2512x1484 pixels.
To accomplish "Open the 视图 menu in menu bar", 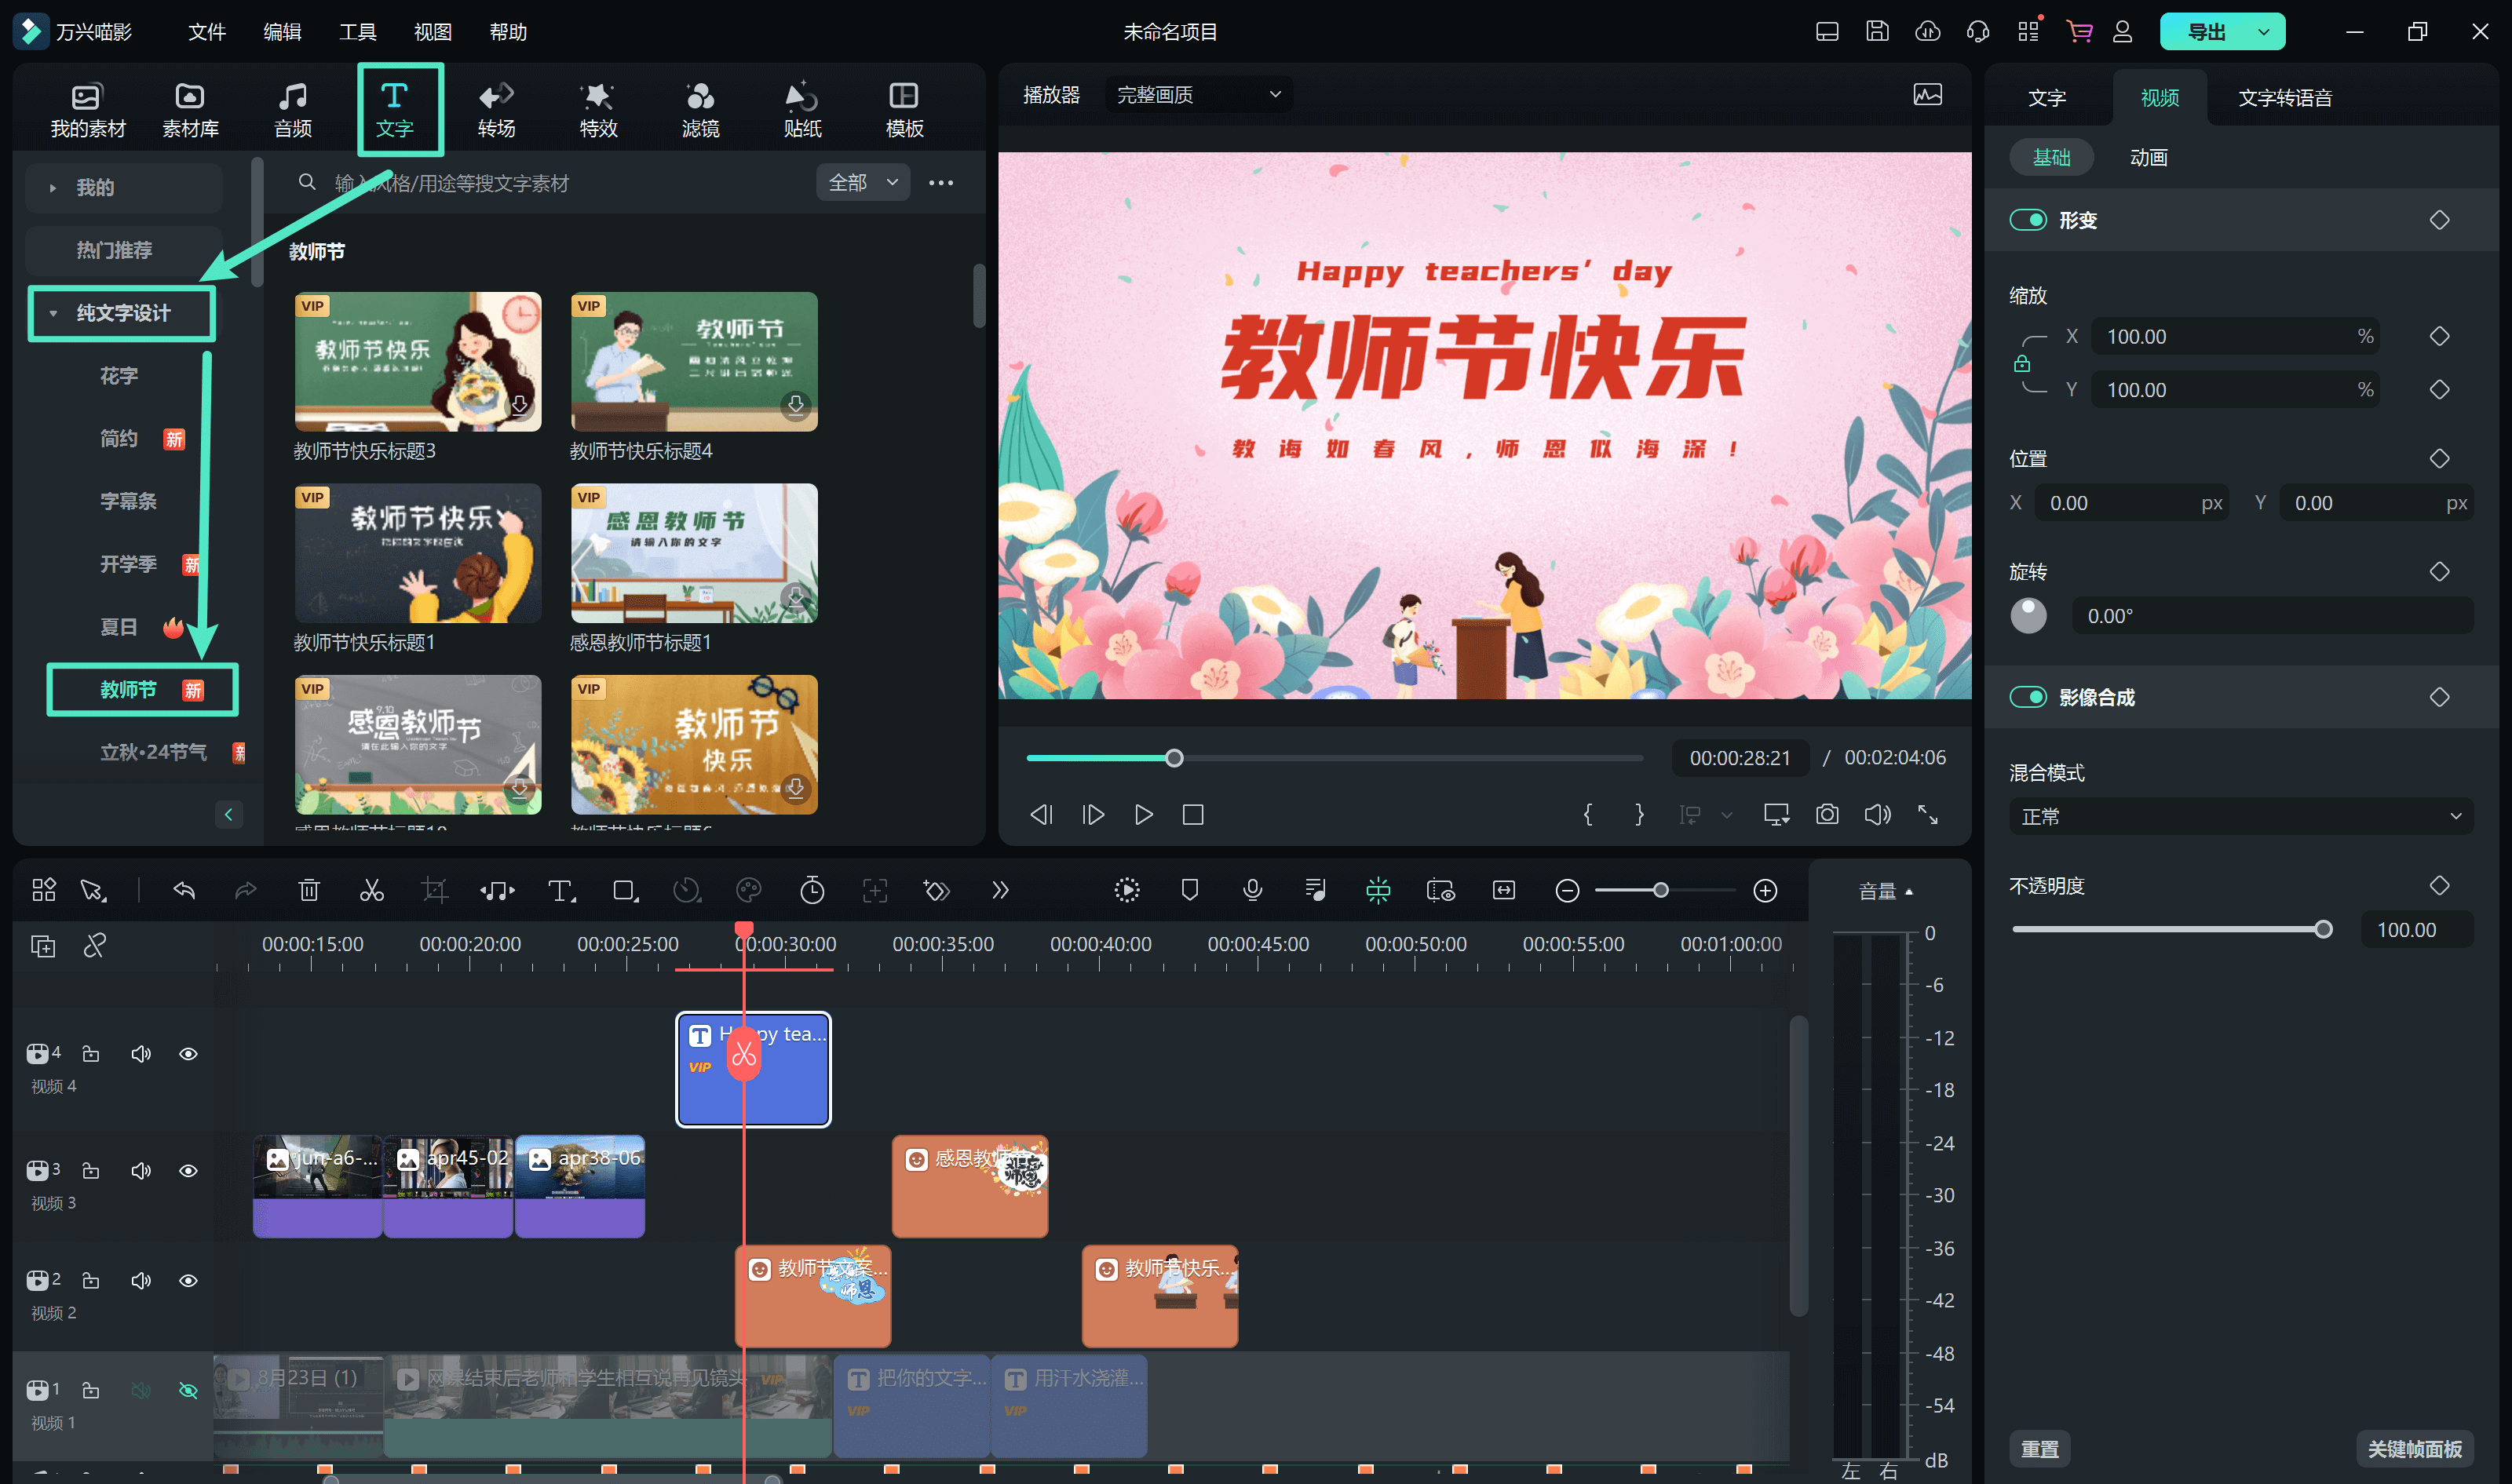I will tap(432, 31).
